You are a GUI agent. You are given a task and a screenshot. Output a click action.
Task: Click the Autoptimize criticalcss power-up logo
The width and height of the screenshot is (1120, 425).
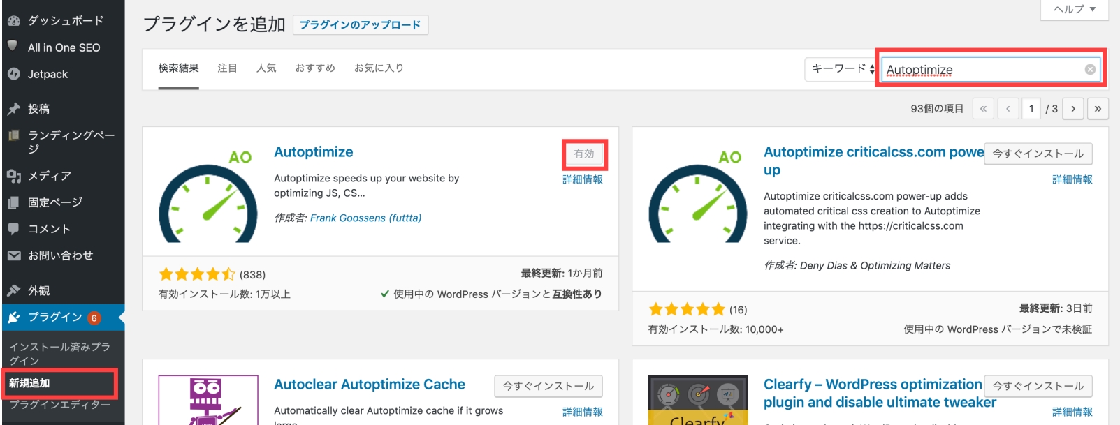tap(698, 196)
